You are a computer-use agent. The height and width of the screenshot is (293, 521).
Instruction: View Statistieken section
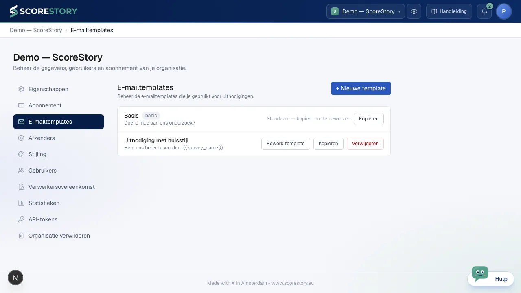59,203
